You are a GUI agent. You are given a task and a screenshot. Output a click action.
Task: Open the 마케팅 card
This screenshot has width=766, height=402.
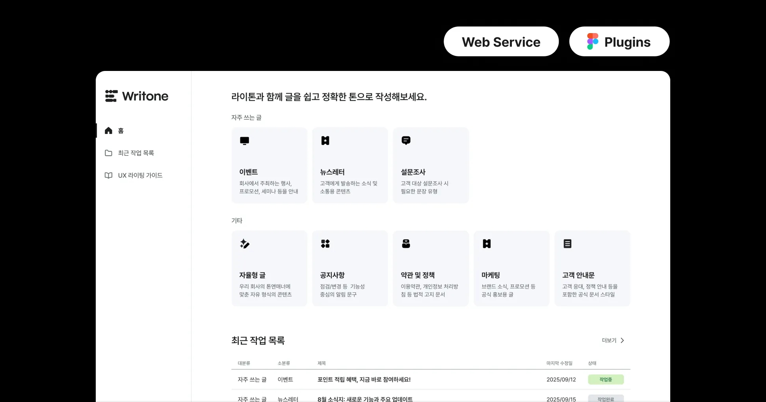511,268
